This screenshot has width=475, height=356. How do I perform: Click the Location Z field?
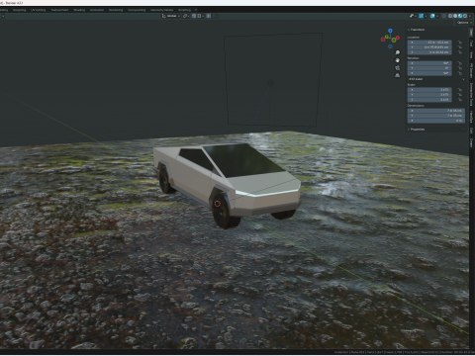[x=429, y=52]
